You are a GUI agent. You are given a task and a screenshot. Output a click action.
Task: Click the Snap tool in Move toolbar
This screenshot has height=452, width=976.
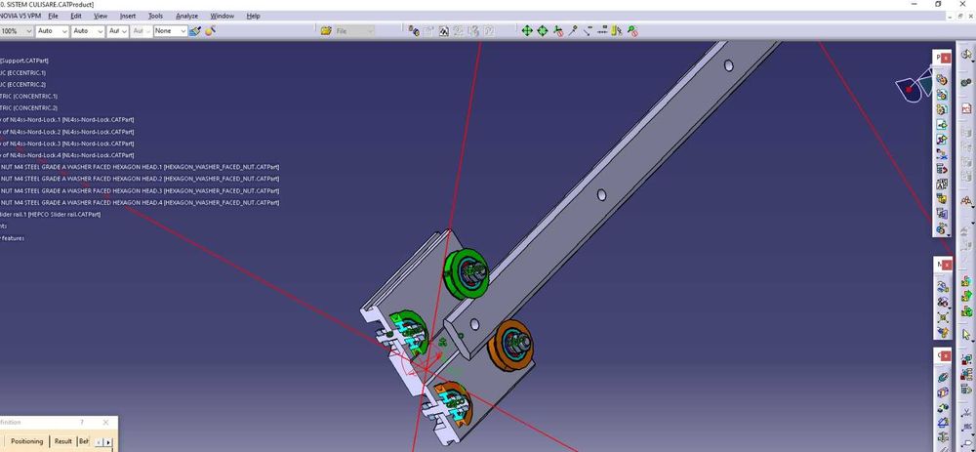pyautogui.click(x=943, y=302)
